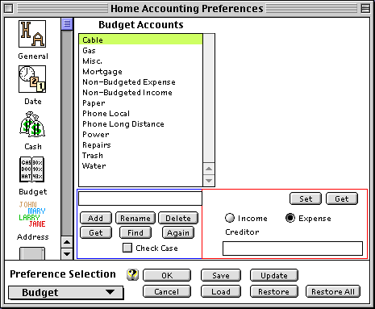Image resolution: width=375 pixels, height=309 pixels.
Task: Select the Phone Local account
Action: [x=140, y=113]
